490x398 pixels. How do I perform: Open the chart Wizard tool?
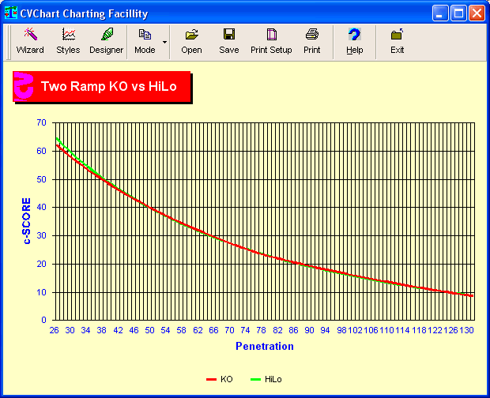30,40
